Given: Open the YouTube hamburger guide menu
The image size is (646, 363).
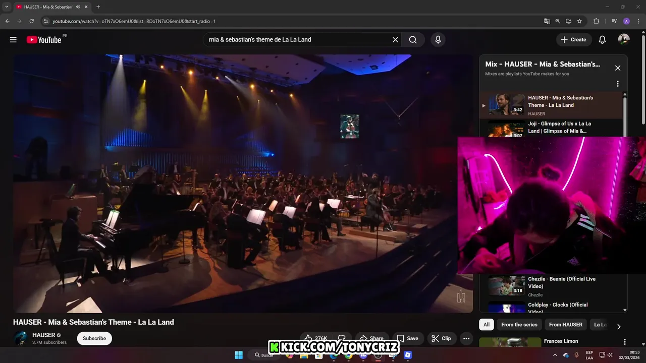Looking at the screenshot, I should (13, 40).
